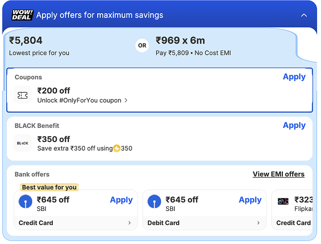321x244 pixels.
Task: Select the ₹5,804 lowest price option
Action: pyautogui.click(x=39, y=46)
